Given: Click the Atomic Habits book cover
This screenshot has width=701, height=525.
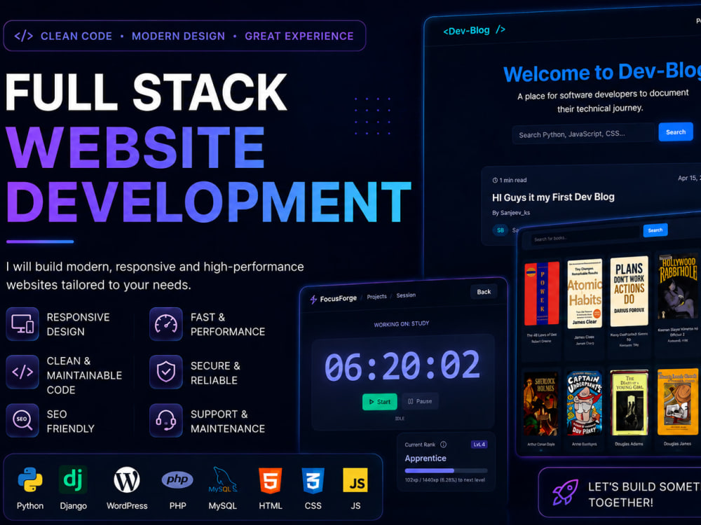Looking at the screenshot, I should [x=585, y=293].
